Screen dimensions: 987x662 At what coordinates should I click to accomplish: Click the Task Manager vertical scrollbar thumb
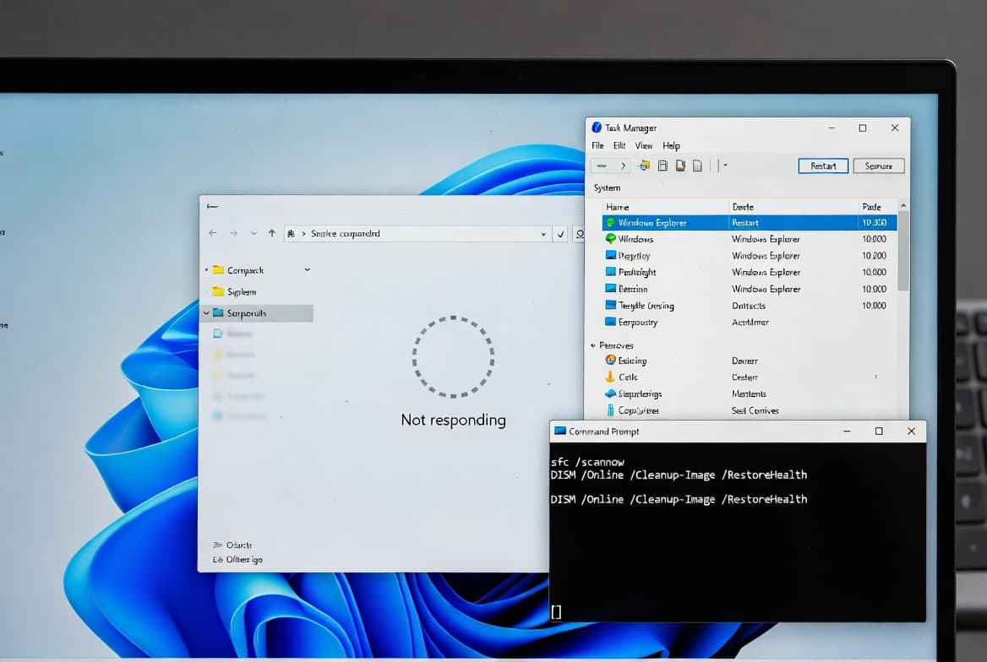(x=903, y=251)
